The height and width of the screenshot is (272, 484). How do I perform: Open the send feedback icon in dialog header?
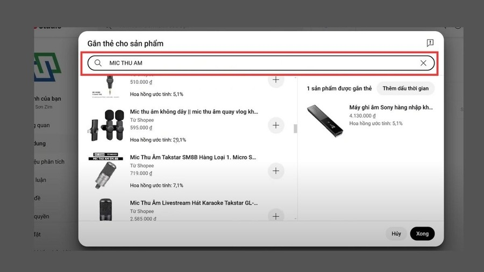point(430,43)
